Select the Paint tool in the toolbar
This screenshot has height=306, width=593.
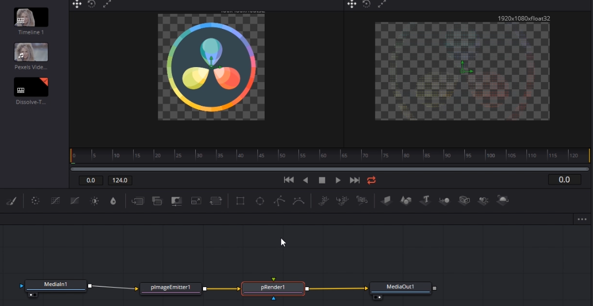(x=11, y=201)
